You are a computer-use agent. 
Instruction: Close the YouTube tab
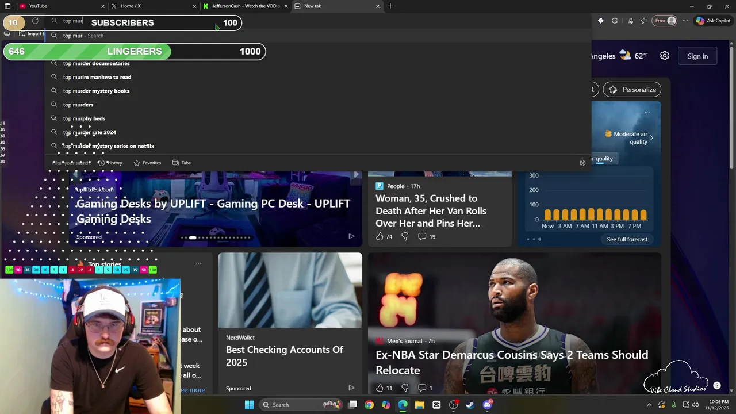click(x=103, y=6)
